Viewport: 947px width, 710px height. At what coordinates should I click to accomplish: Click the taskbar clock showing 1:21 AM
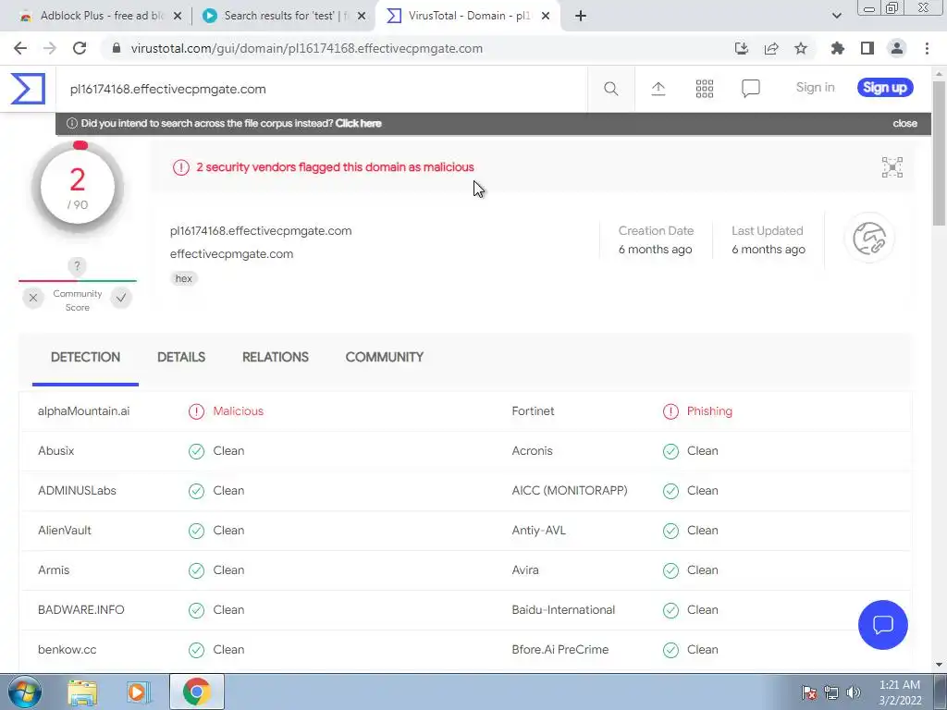[899, 692]
